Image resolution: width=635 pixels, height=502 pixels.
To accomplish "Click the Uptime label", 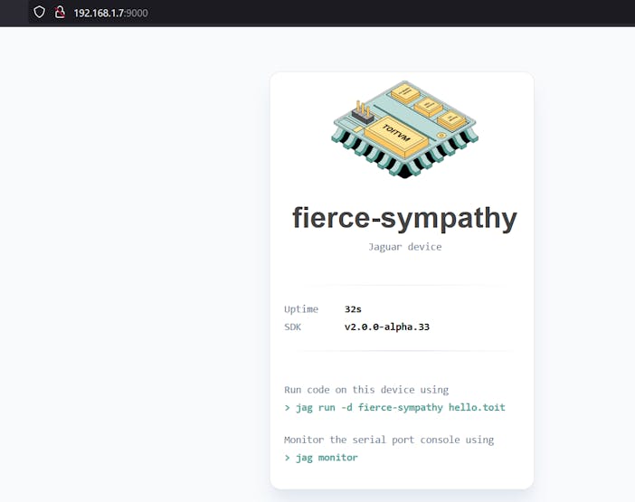I will (x=301, y=309).
